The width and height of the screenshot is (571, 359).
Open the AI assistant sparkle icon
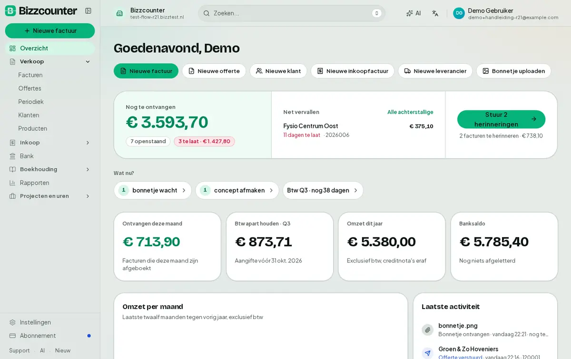tap(410, 13)
